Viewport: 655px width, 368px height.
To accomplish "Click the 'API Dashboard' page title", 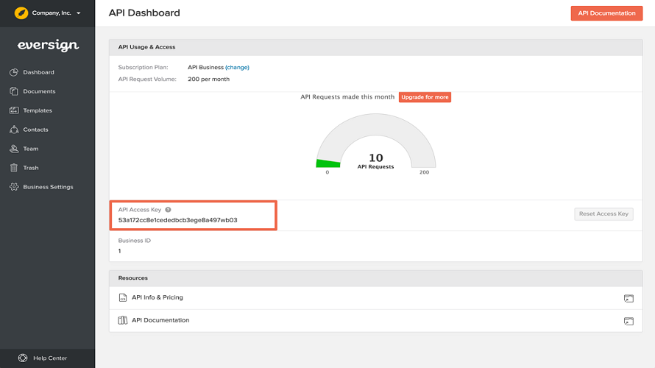I will [x=144, y=13].
